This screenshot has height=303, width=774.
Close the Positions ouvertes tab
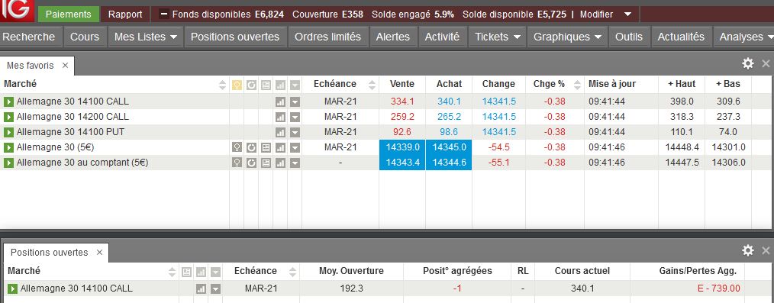tap(99, 252)
